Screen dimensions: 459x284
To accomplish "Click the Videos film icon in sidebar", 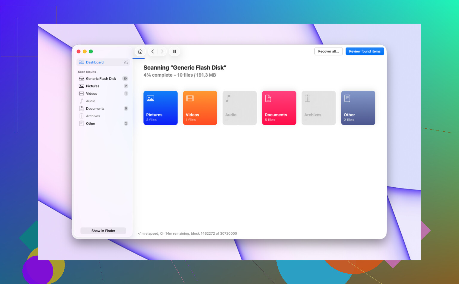I will pyautogui.click(x=81, y=94).
